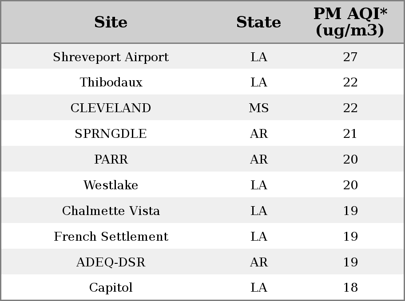The image size is (405, 301).
Task: Click the AQI value 18 for Capitol
Action: coord(350,287)
